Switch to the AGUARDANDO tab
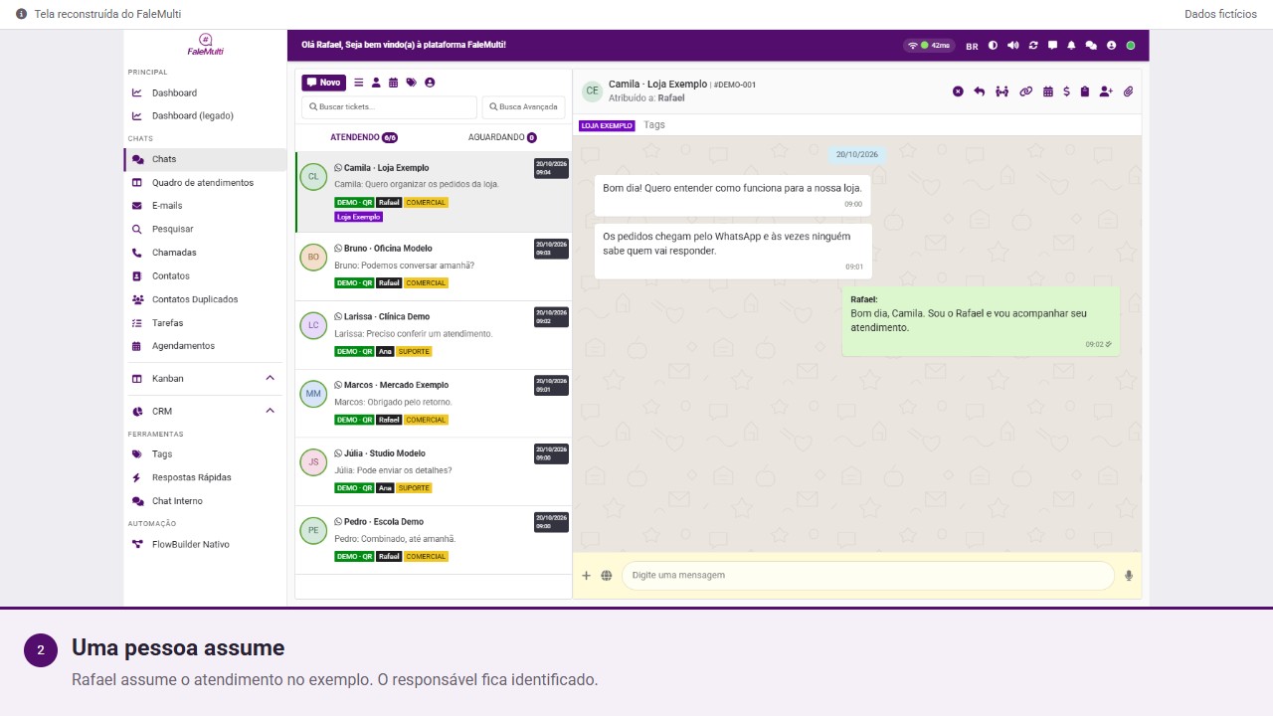This screenshot has width=1273, height=716. pos(502,137)
